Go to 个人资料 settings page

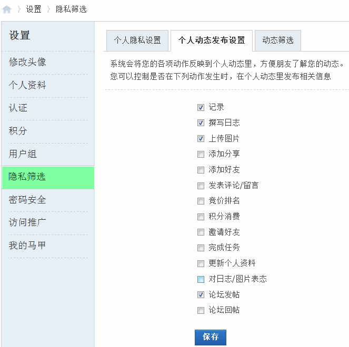point(27,85)
